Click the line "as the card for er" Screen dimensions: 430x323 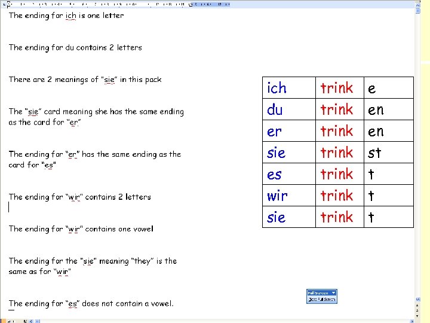[x=45, y=122]
